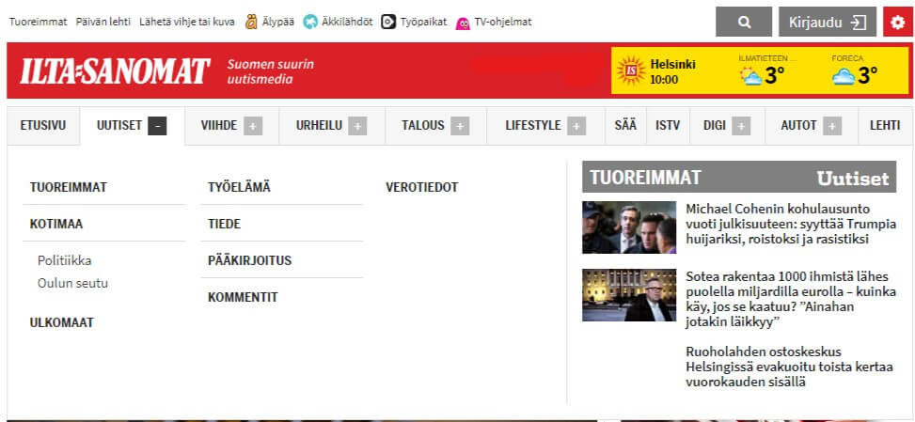The height and width of the screenshot is (422, 915).
Task: Open the Viihde section tab
Action: [x=219, y=125]
